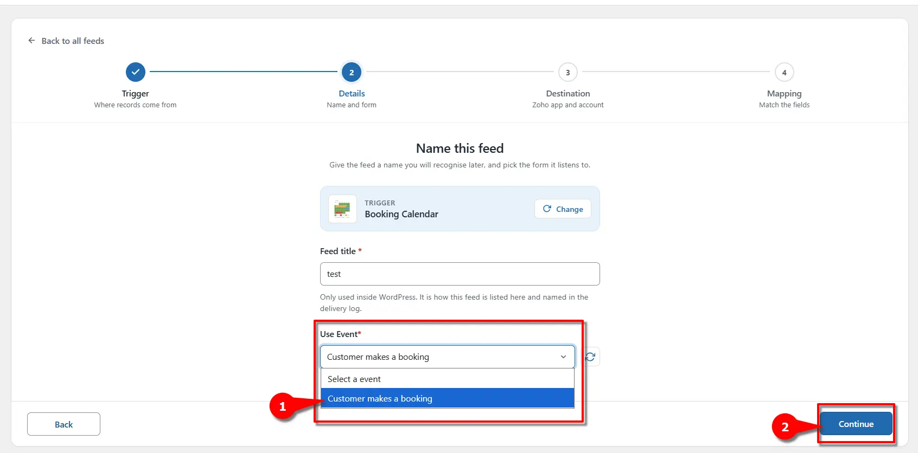The height and width of the screenshot is (453, 918).
Task: Choose 'Select a event' option
Action: [x=447, y=379]
